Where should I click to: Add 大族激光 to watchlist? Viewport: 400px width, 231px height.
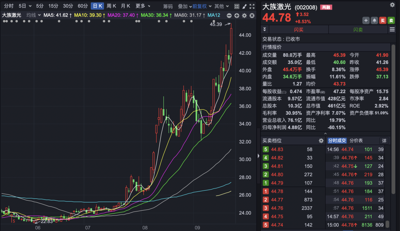[366, 21]
